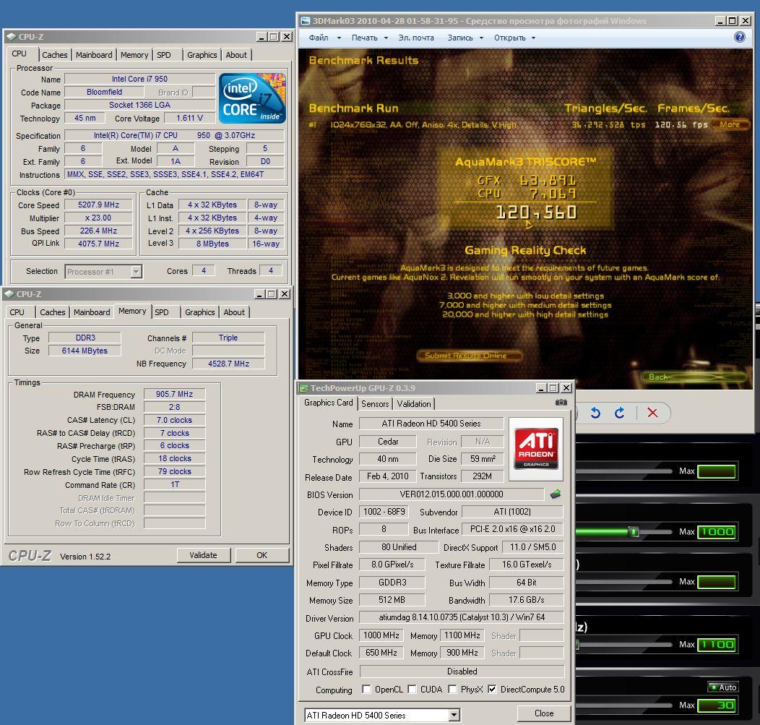Switch to Caches tab in upper CPU-Z
The width and height of the screenshot is (760, 725).
point(55,55)
